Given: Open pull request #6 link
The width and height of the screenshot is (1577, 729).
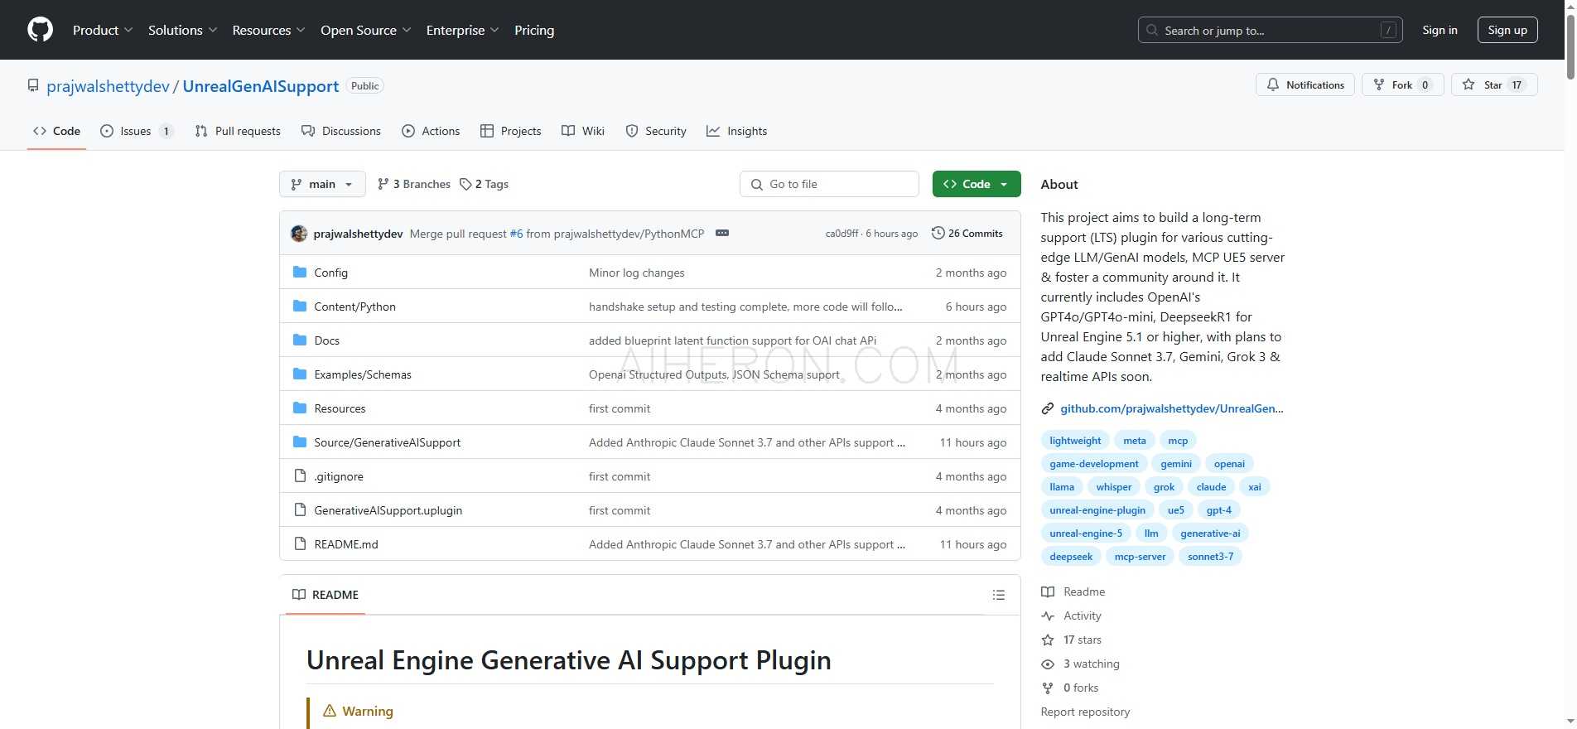Looking at the screenshot, I should [x=516, y=234].
